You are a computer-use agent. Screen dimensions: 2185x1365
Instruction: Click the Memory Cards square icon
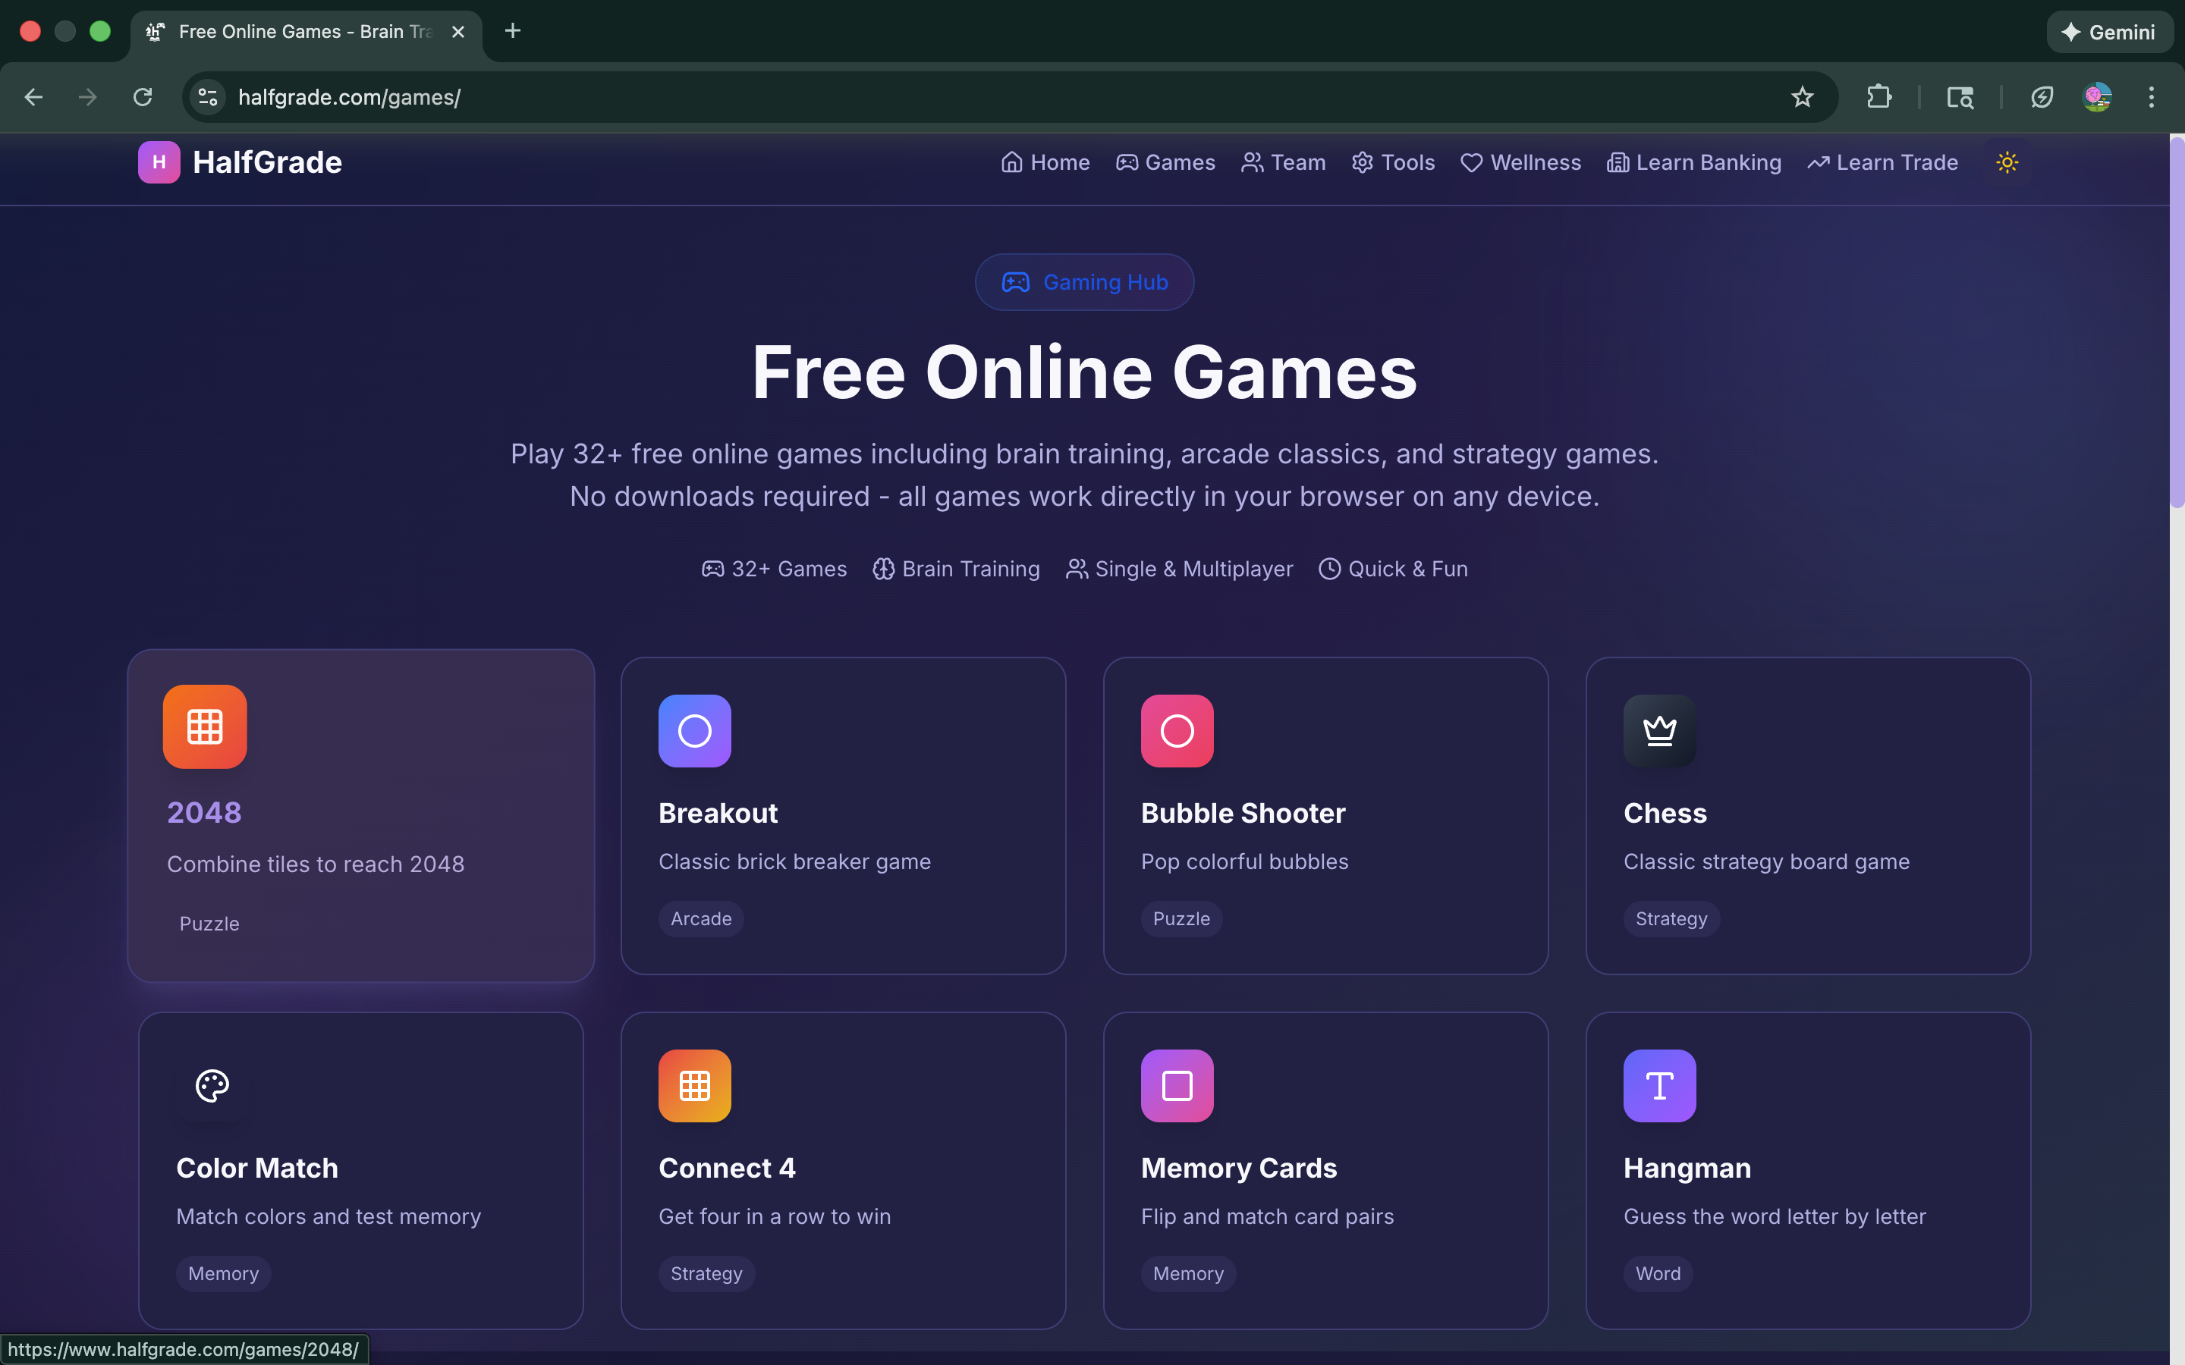click(1177, 1085)
